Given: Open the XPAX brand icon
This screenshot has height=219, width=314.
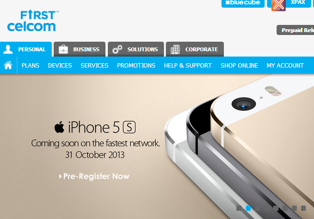Looking at the screenshot, I should pyautogui.click(x=279, y=5).
